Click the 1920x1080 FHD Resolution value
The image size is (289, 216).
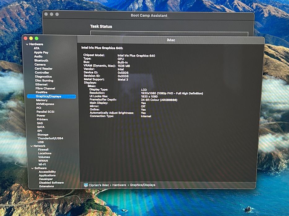(172, 93)
